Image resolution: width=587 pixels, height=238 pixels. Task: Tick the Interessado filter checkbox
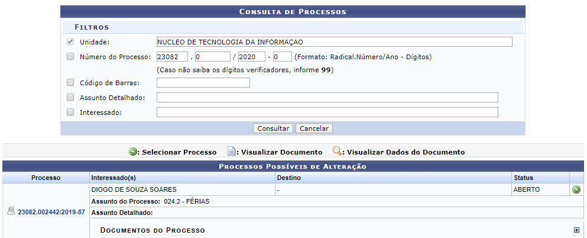click(70, 112)
